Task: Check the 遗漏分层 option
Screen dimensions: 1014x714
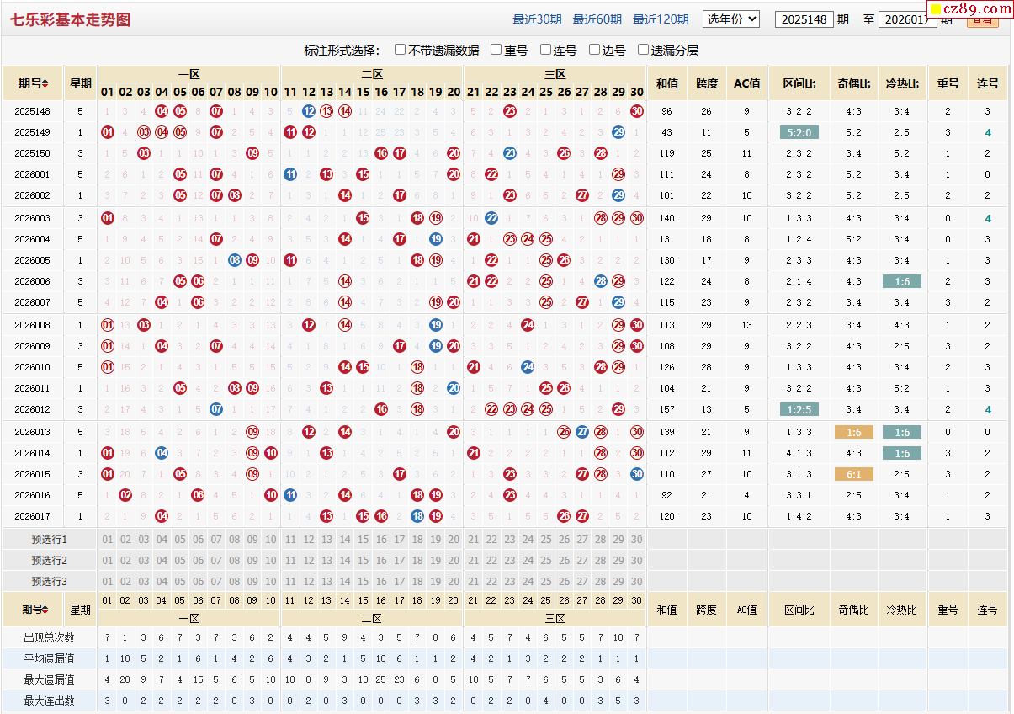Action: coord(644,50)
